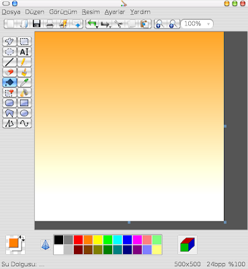Click the Print preview icon with lightning
The image size is (248, 269).
[x=63, y=24]
